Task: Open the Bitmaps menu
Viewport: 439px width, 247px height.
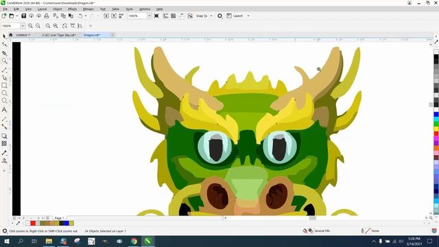Action: point(88,9)
